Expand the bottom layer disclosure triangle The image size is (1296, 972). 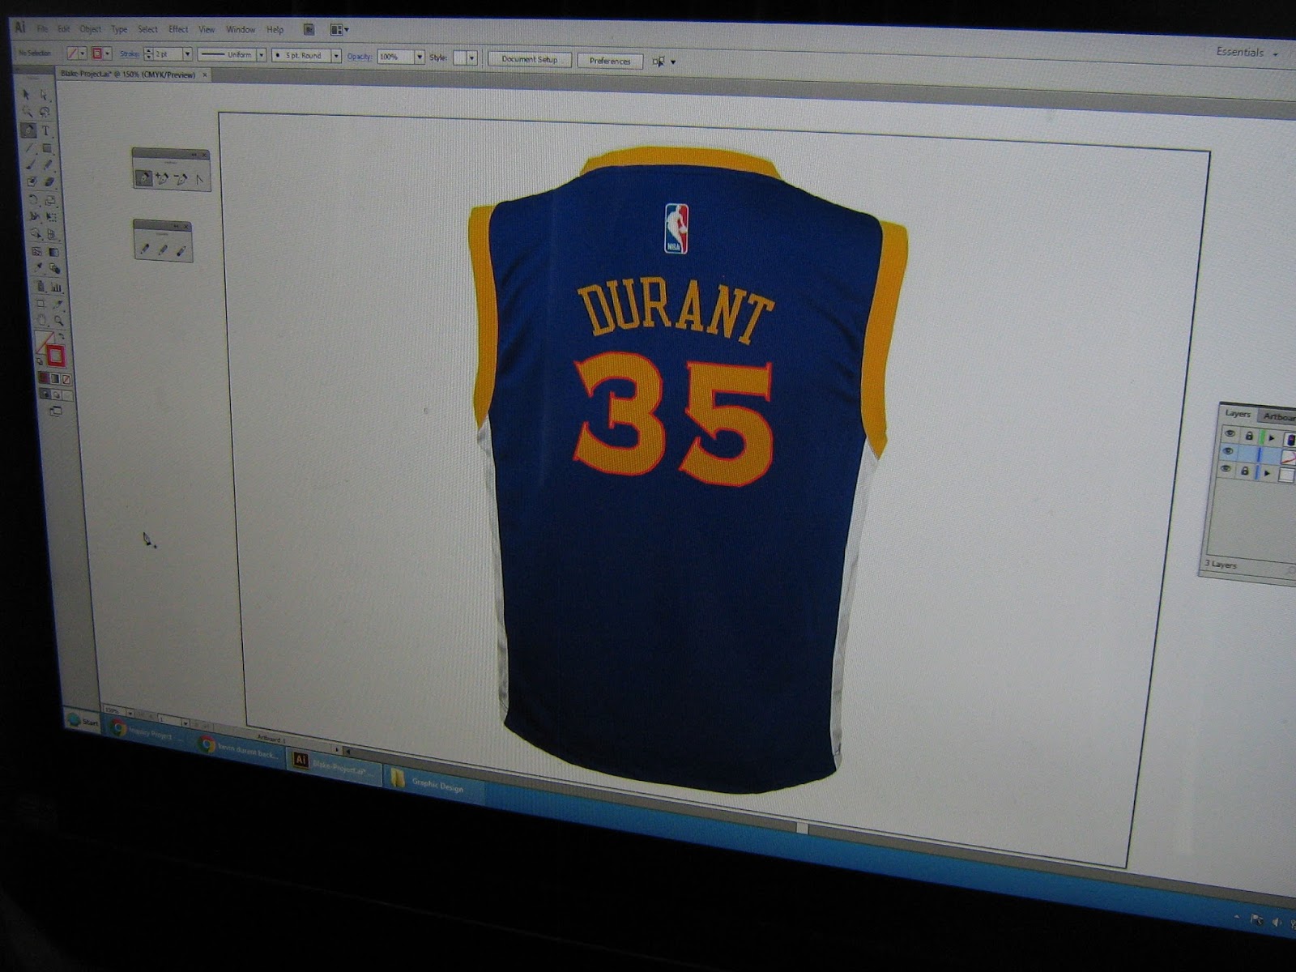click(x=1267, y=473)
